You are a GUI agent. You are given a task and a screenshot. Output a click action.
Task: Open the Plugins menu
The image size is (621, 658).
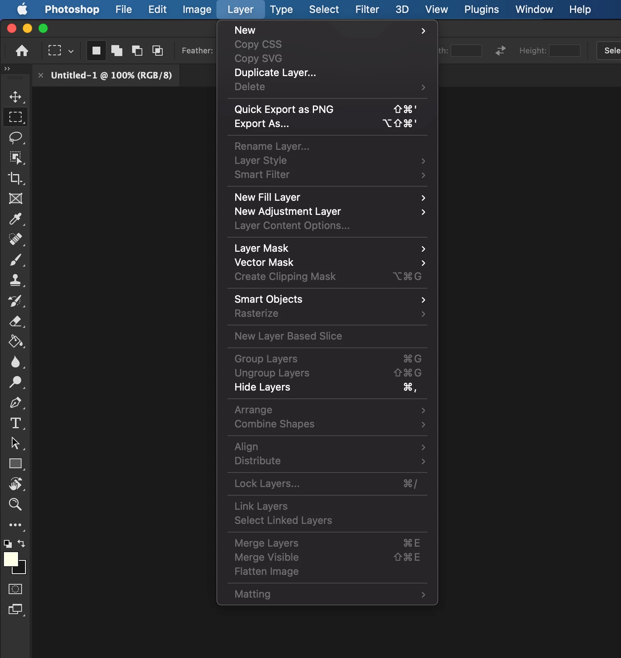pos(481,9)
